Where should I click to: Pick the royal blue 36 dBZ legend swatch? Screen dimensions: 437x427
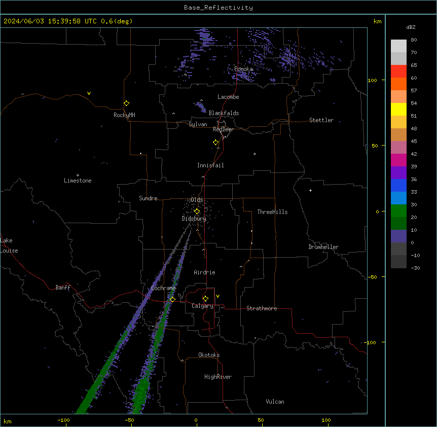398,185
